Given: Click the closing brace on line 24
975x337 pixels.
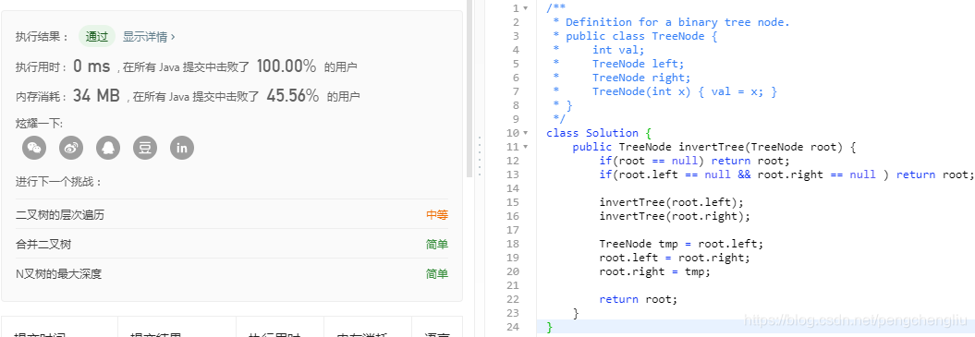Looking at the screenshot, I should 549,327.
